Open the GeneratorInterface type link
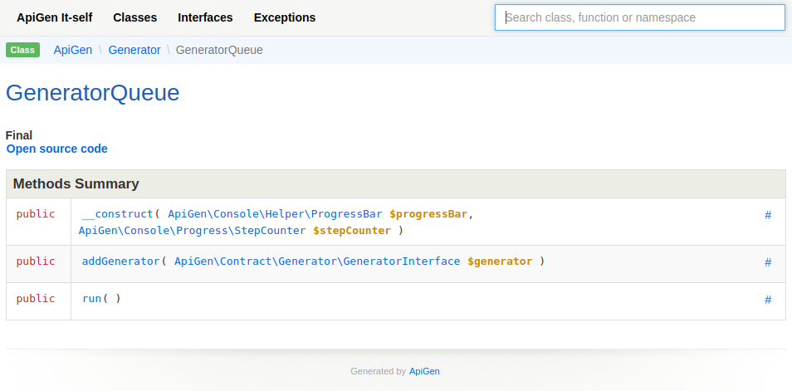The height and width of the screenshot is (391, 792). click(317, 261)
